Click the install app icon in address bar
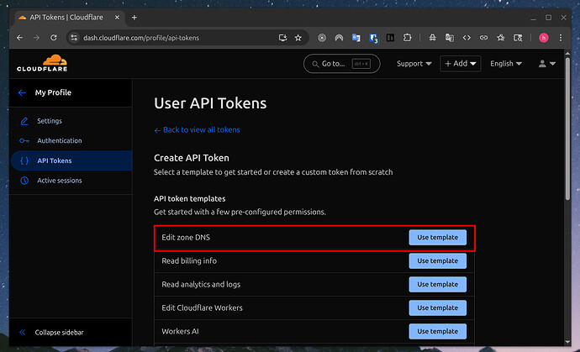Screen dimensions: 580x352 tap(282, 38)
